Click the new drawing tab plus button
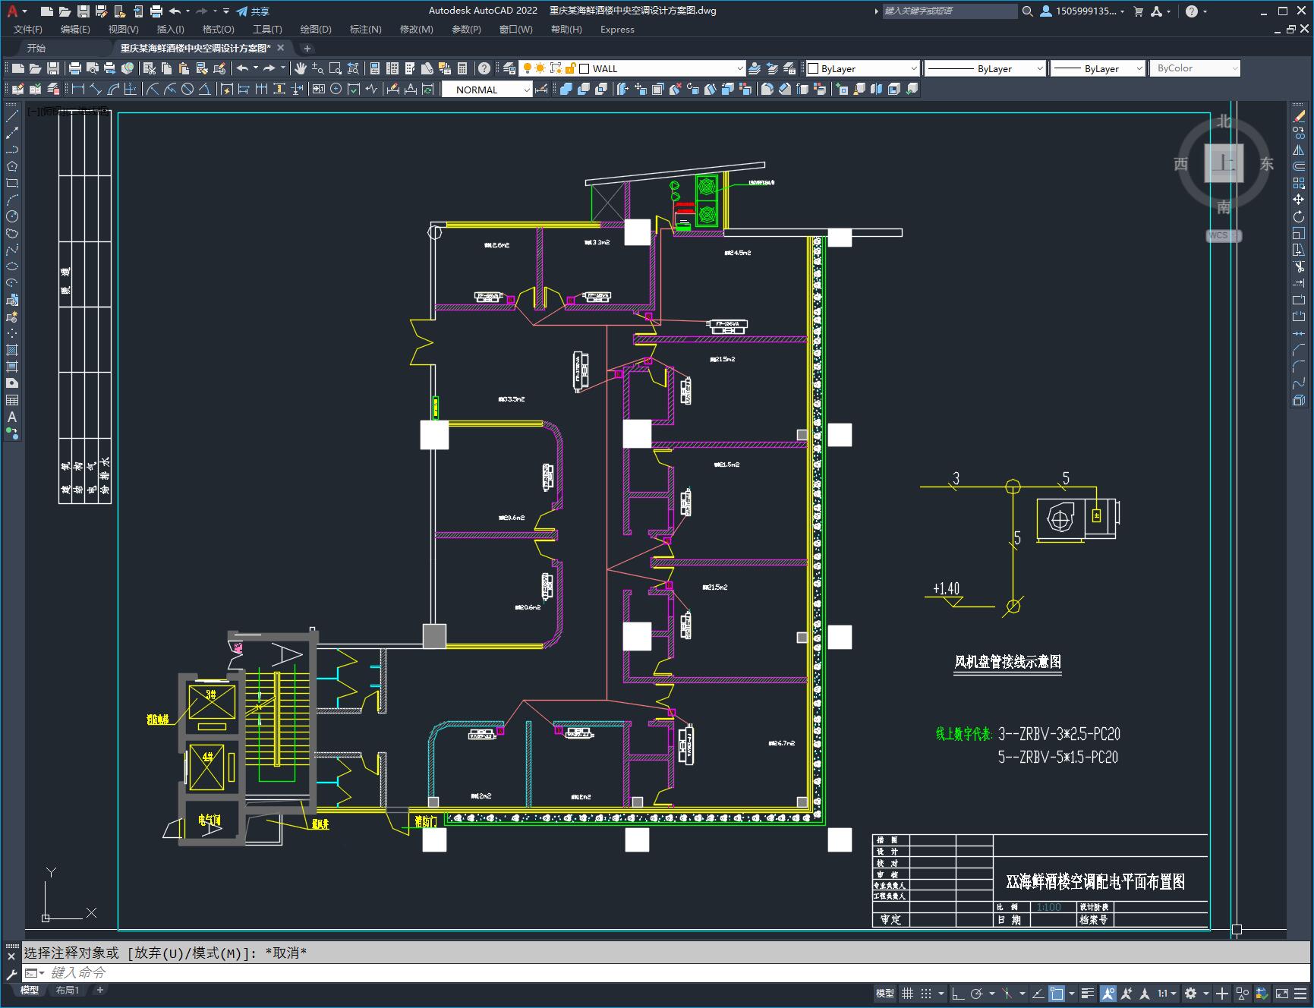 (307, 48)
